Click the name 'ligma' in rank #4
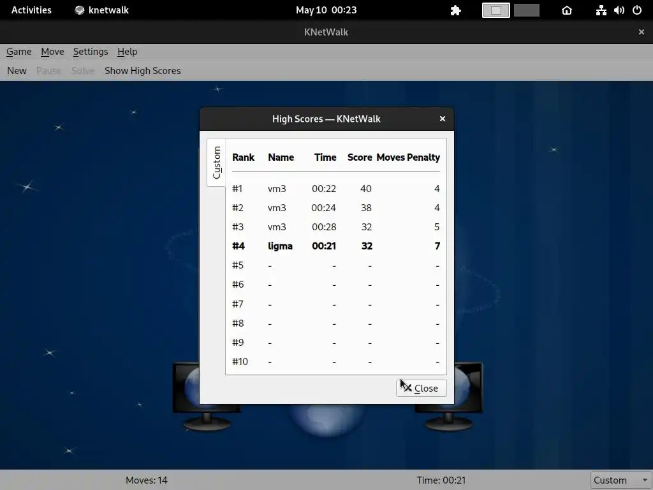Image resolution: width=653 pixels, height=490 pixels. pos(280,246)
